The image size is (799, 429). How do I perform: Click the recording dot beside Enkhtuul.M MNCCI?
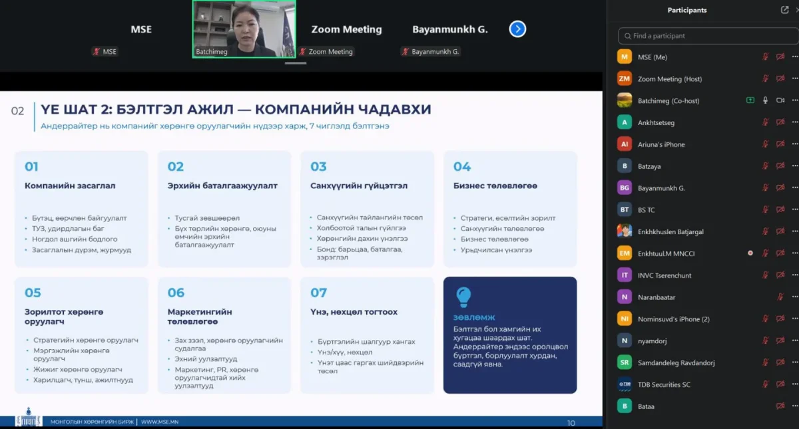pyautogui.click(x=750, y=253)
